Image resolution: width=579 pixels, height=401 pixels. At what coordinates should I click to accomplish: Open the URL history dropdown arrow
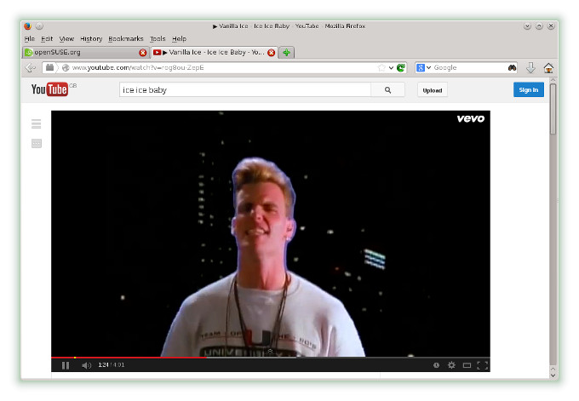click(x=391, y=68)
